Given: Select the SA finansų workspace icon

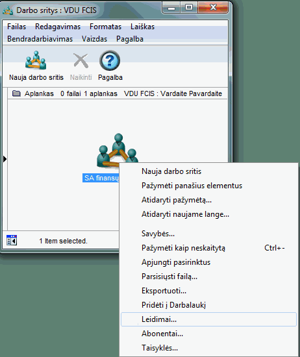Looking at the screenshot, I should coord(118,151).
